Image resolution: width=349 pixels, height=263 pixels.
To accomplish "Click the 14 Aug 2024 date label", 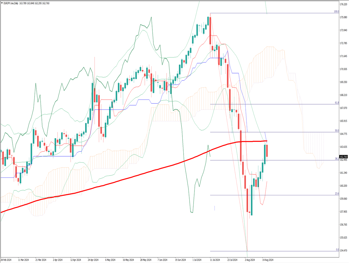I will (268, 260).
